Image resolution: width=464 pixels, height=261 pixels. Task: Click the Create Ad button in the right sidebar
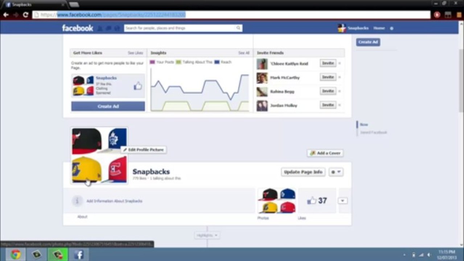pos(368,42)
